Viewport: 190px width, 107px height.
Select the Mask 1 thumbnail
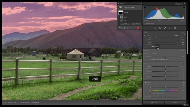pyautogui.click(x=121, y=12)
